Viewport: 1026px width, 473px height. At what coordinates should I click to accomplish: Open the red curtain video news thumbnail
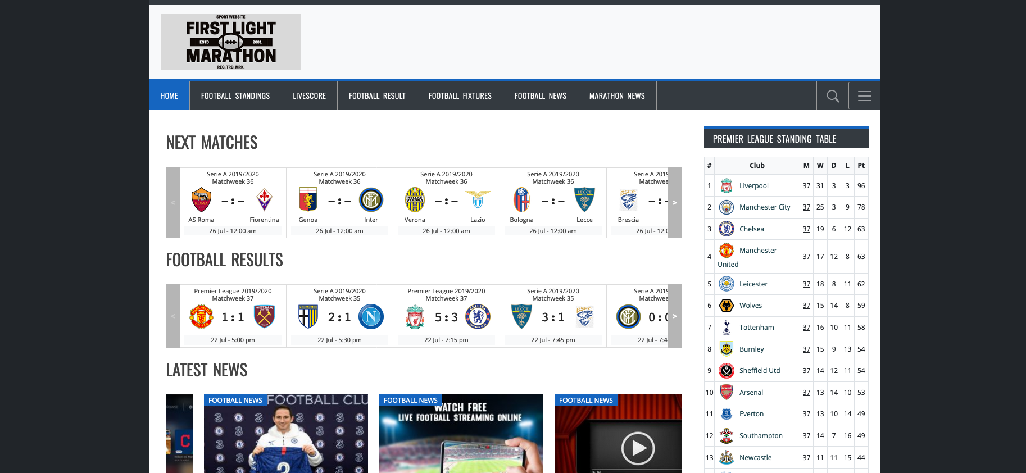coord(618,434)
